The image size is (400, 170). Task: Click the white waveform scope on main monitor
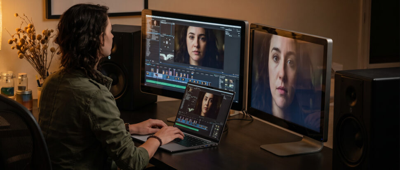167,57
